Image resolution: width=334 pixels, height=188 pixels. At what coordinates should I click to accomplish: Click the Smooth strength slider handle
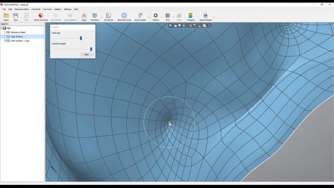[91, 49]
